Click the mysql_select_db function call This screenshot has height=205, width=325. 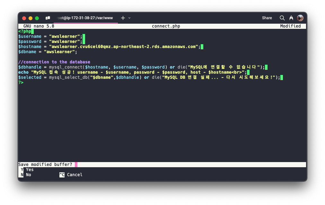coord(95,78)
